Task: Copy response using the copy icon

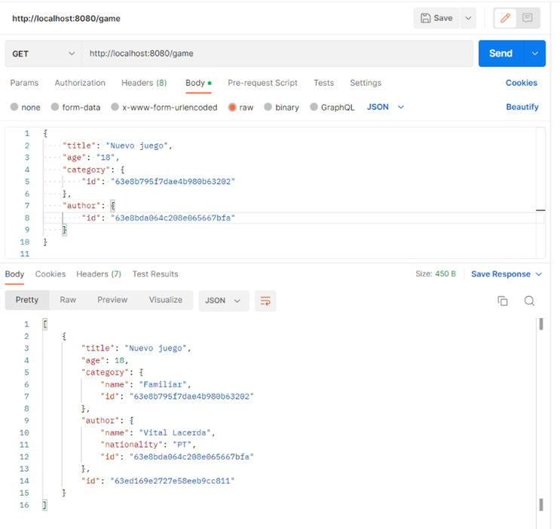Action: click(x=503, y=301)
